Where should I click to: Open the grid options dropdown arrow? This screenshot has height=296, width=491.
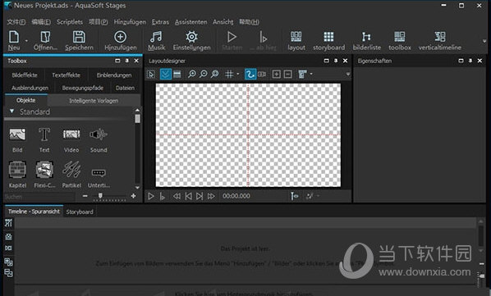pos(237,74)
